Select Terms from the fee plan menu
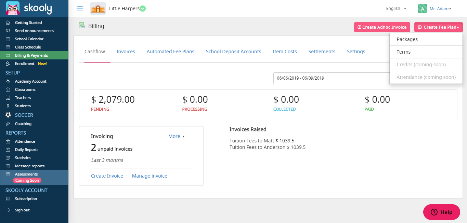Image resolution: width=467 pixels, height=223 pixels. tap(426, 52)
